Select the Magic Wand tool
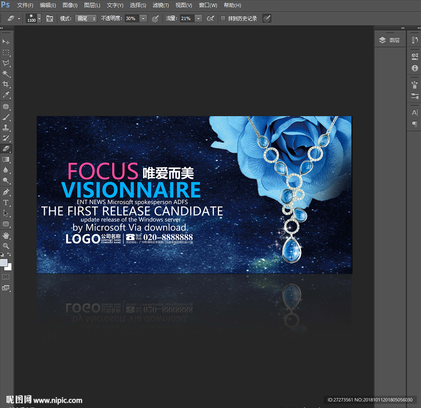This screenshot has width=421, height=408. point(6,74)
